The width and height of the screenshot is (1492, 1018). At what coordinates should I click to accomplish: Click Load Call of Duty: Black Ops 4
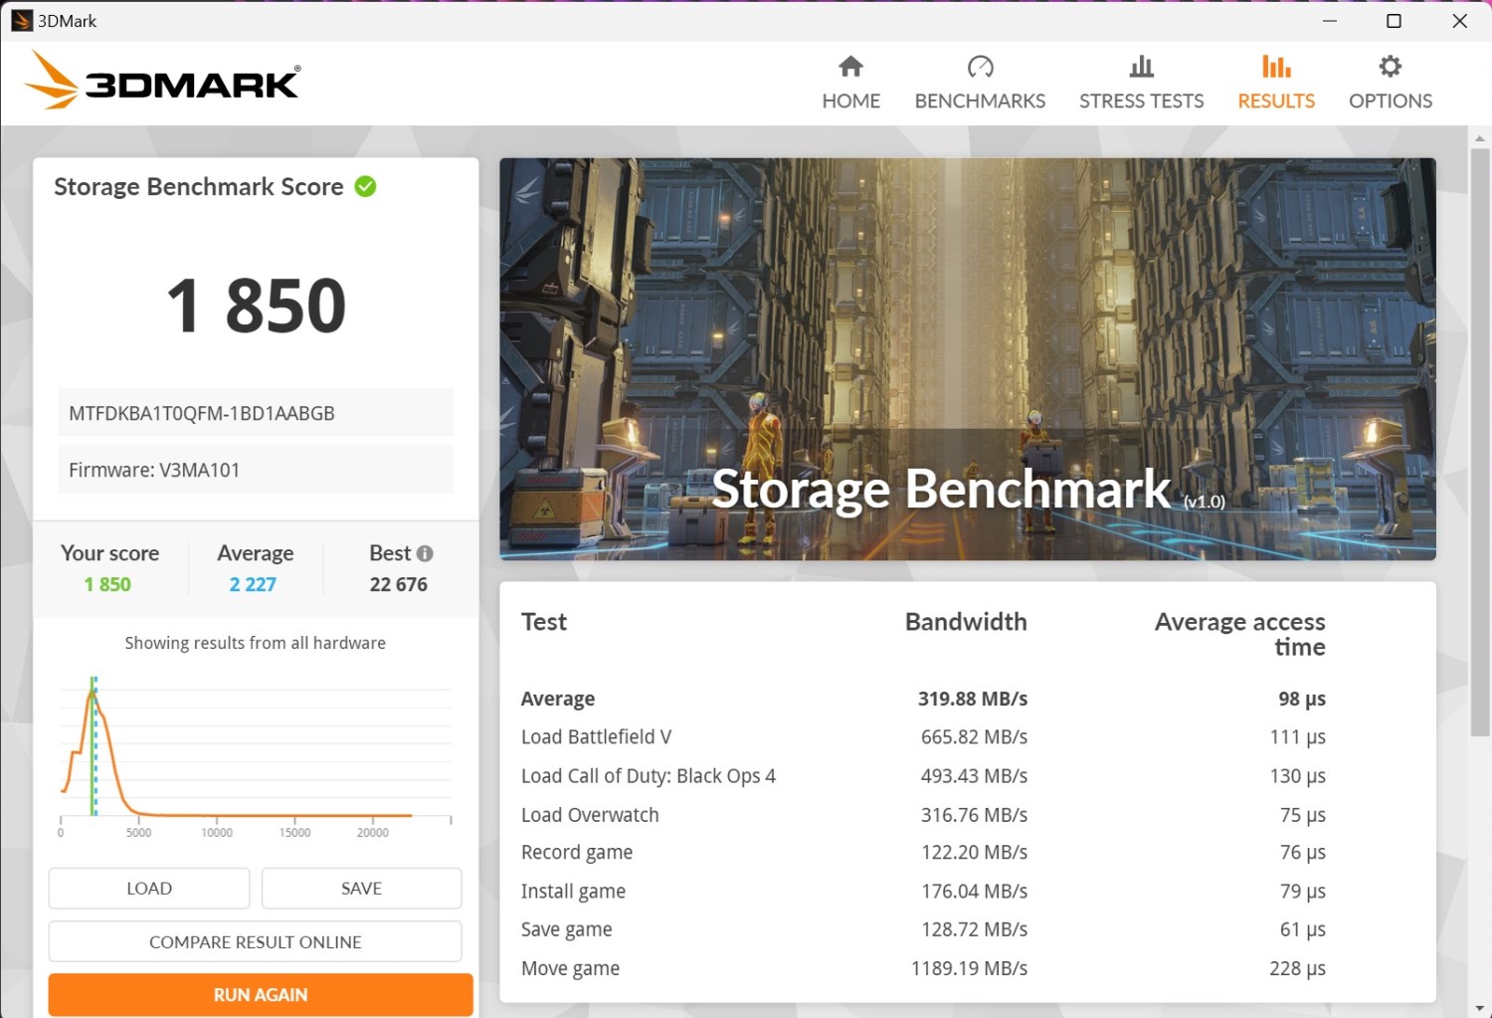[x=648, y=776]
